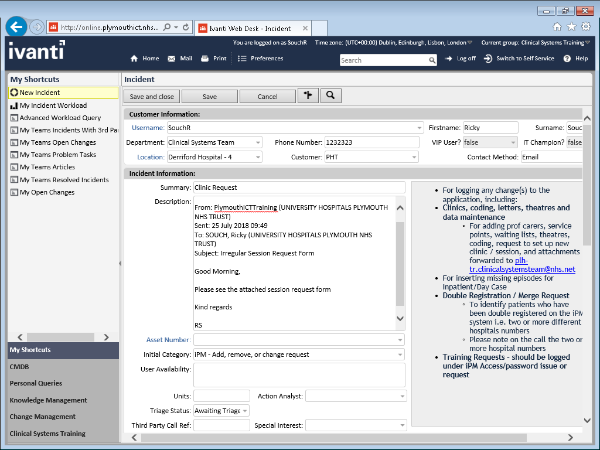Open My Teams Resolved Incidents shortcut
The width and height of the screenshot is (600, 450).
coord(64,180)
